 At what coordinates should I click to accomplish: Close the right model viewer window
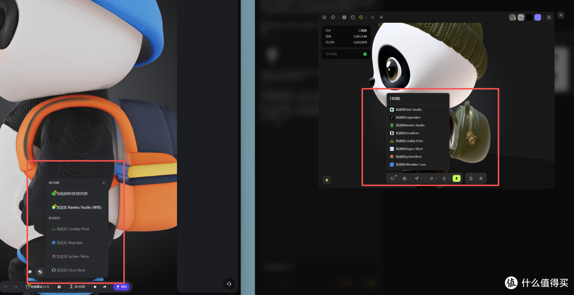coord(561,15)
